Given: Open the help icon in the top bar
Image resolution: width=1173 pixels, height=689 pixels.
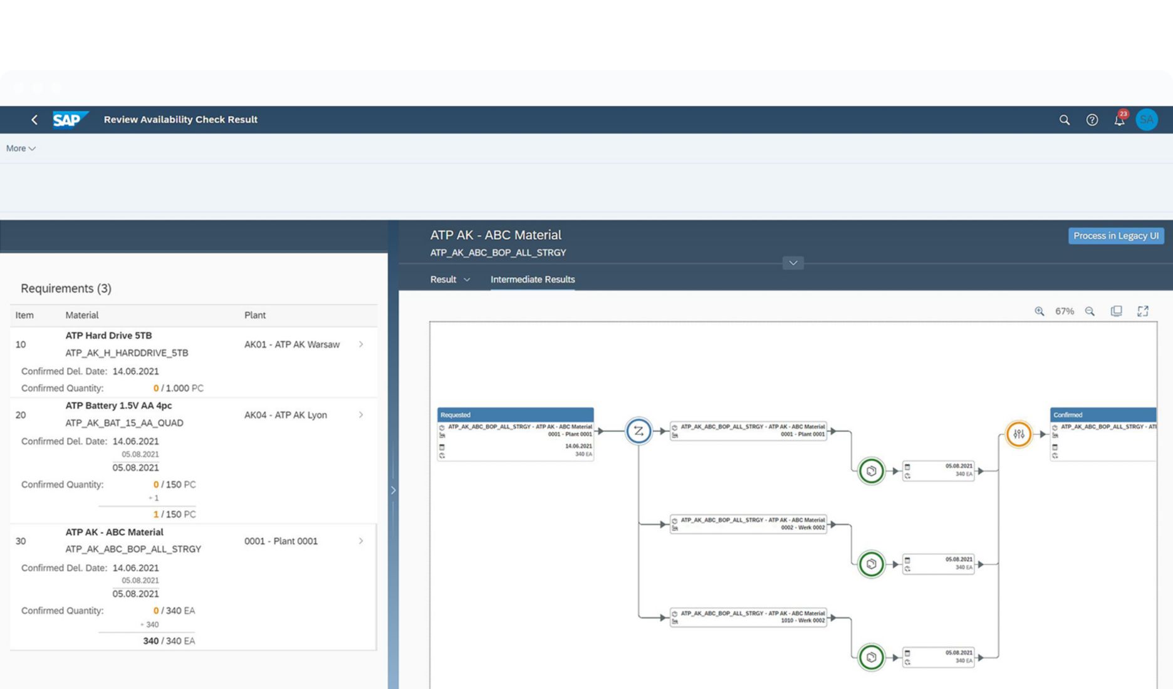Looking at the screenshot, I should tap(1092, 120).
